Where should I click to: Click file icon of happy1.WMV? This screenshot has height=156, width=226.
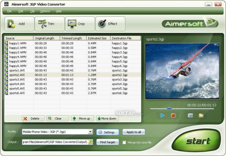(x=6, y=43)
